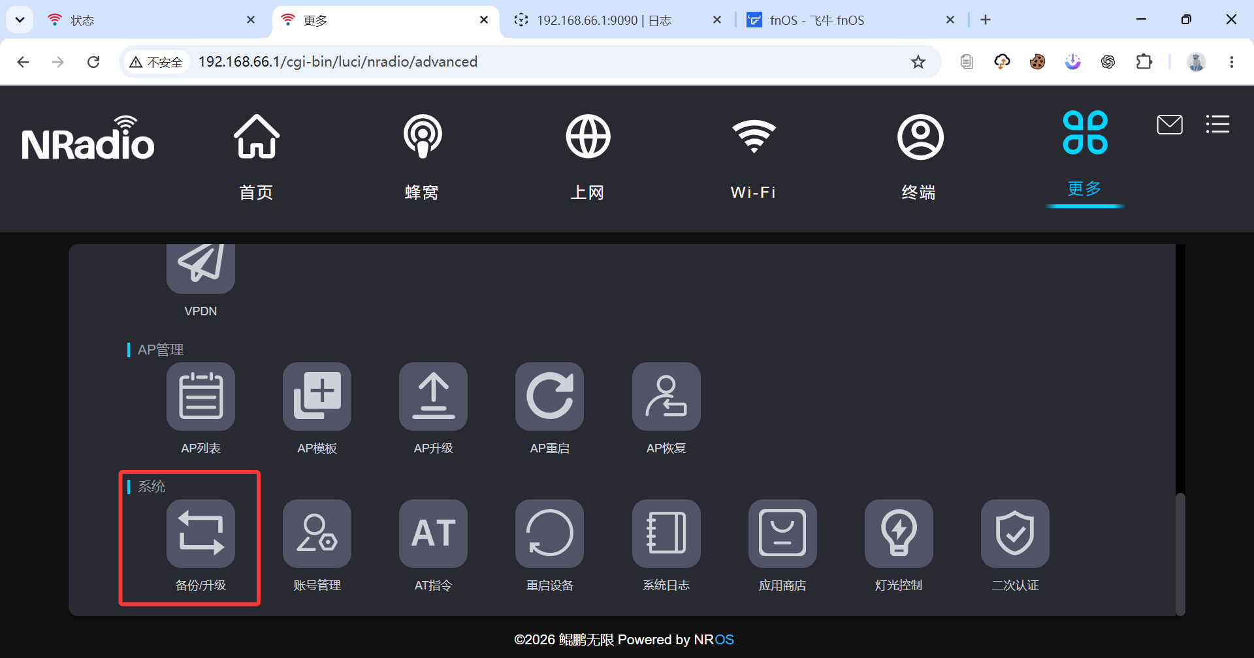This screenshot has width=1254, height=658.
Task: Close the 更多 browser tab
Action: coord(484,20)
